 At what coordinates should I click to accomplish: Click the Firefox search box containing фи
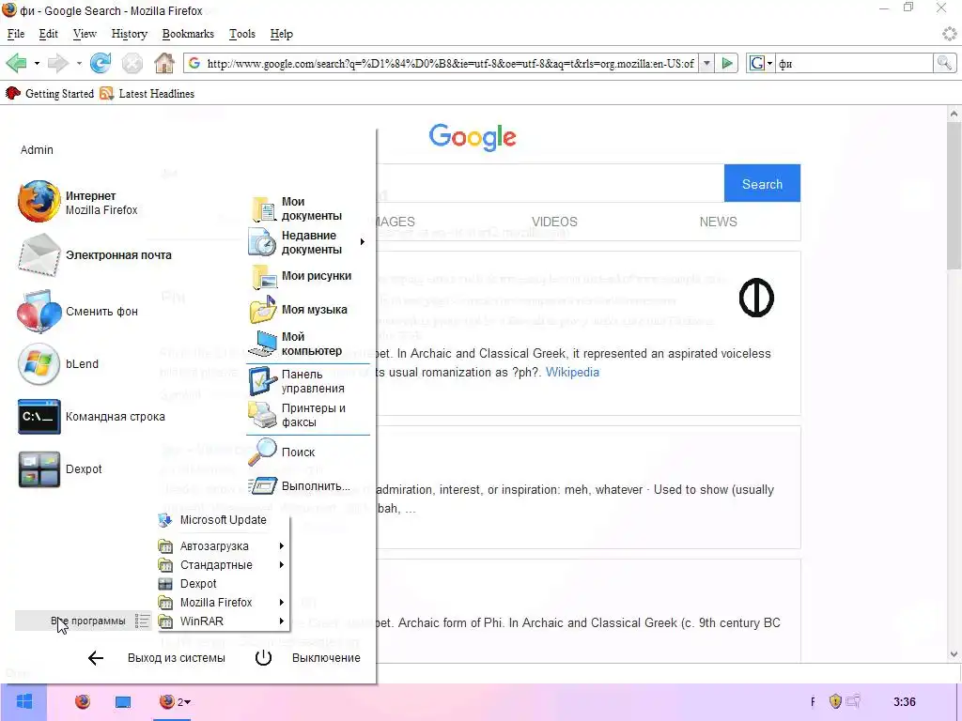pyautogui.click(x=854, y=63)
